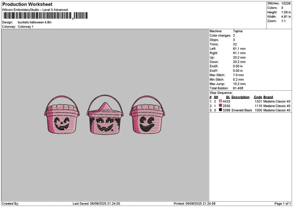This screenshot has width=293, height=207.
Task: Select the middle witch hat bucket design
Action: click(105, 115)
